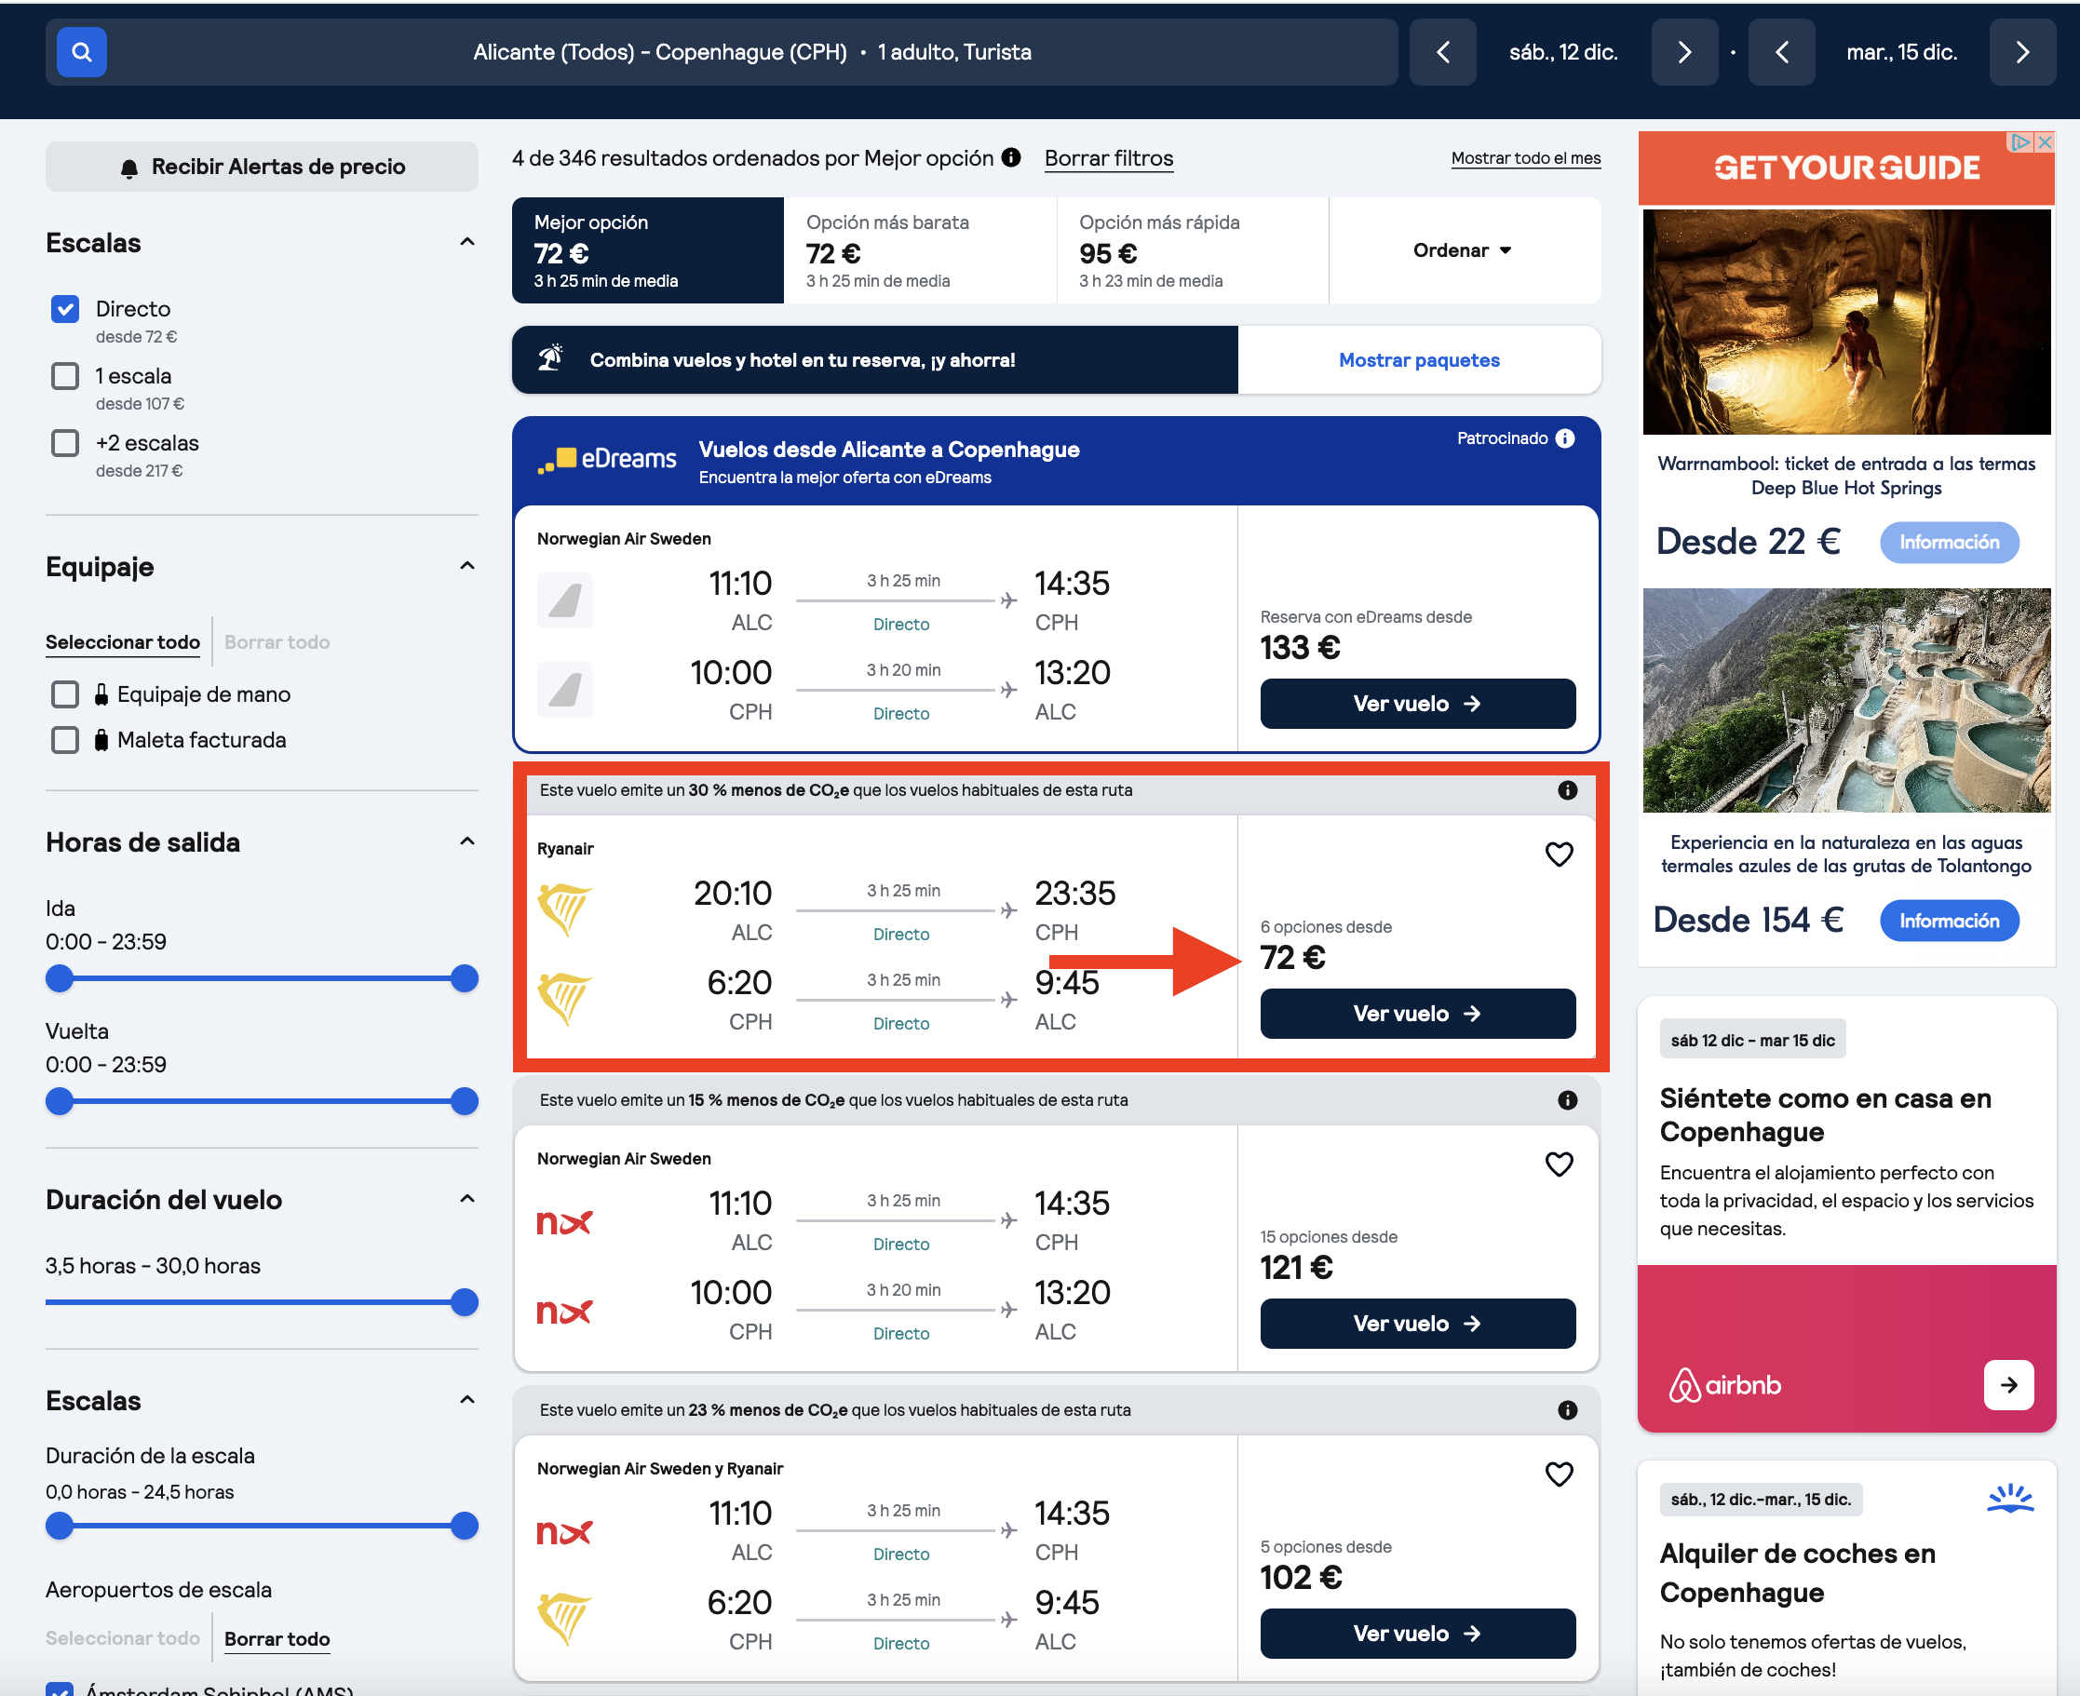
Task: Click the Patrocinado info icon
Action: tap(1565, 437)
